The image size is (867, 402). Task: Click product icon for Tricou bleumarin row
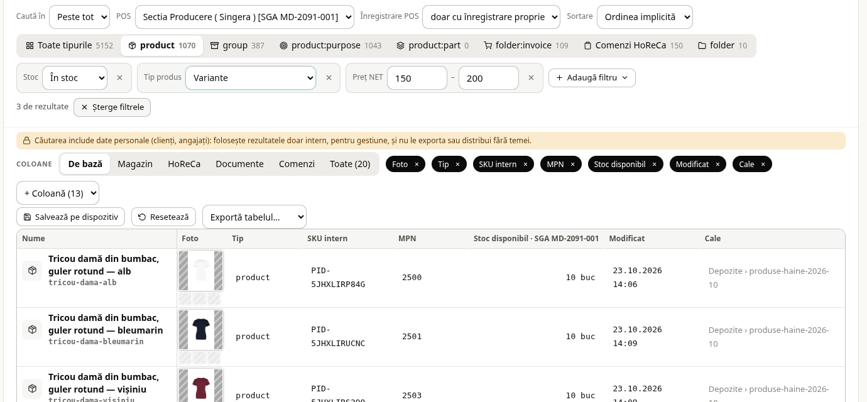click(x=32, y=330)
